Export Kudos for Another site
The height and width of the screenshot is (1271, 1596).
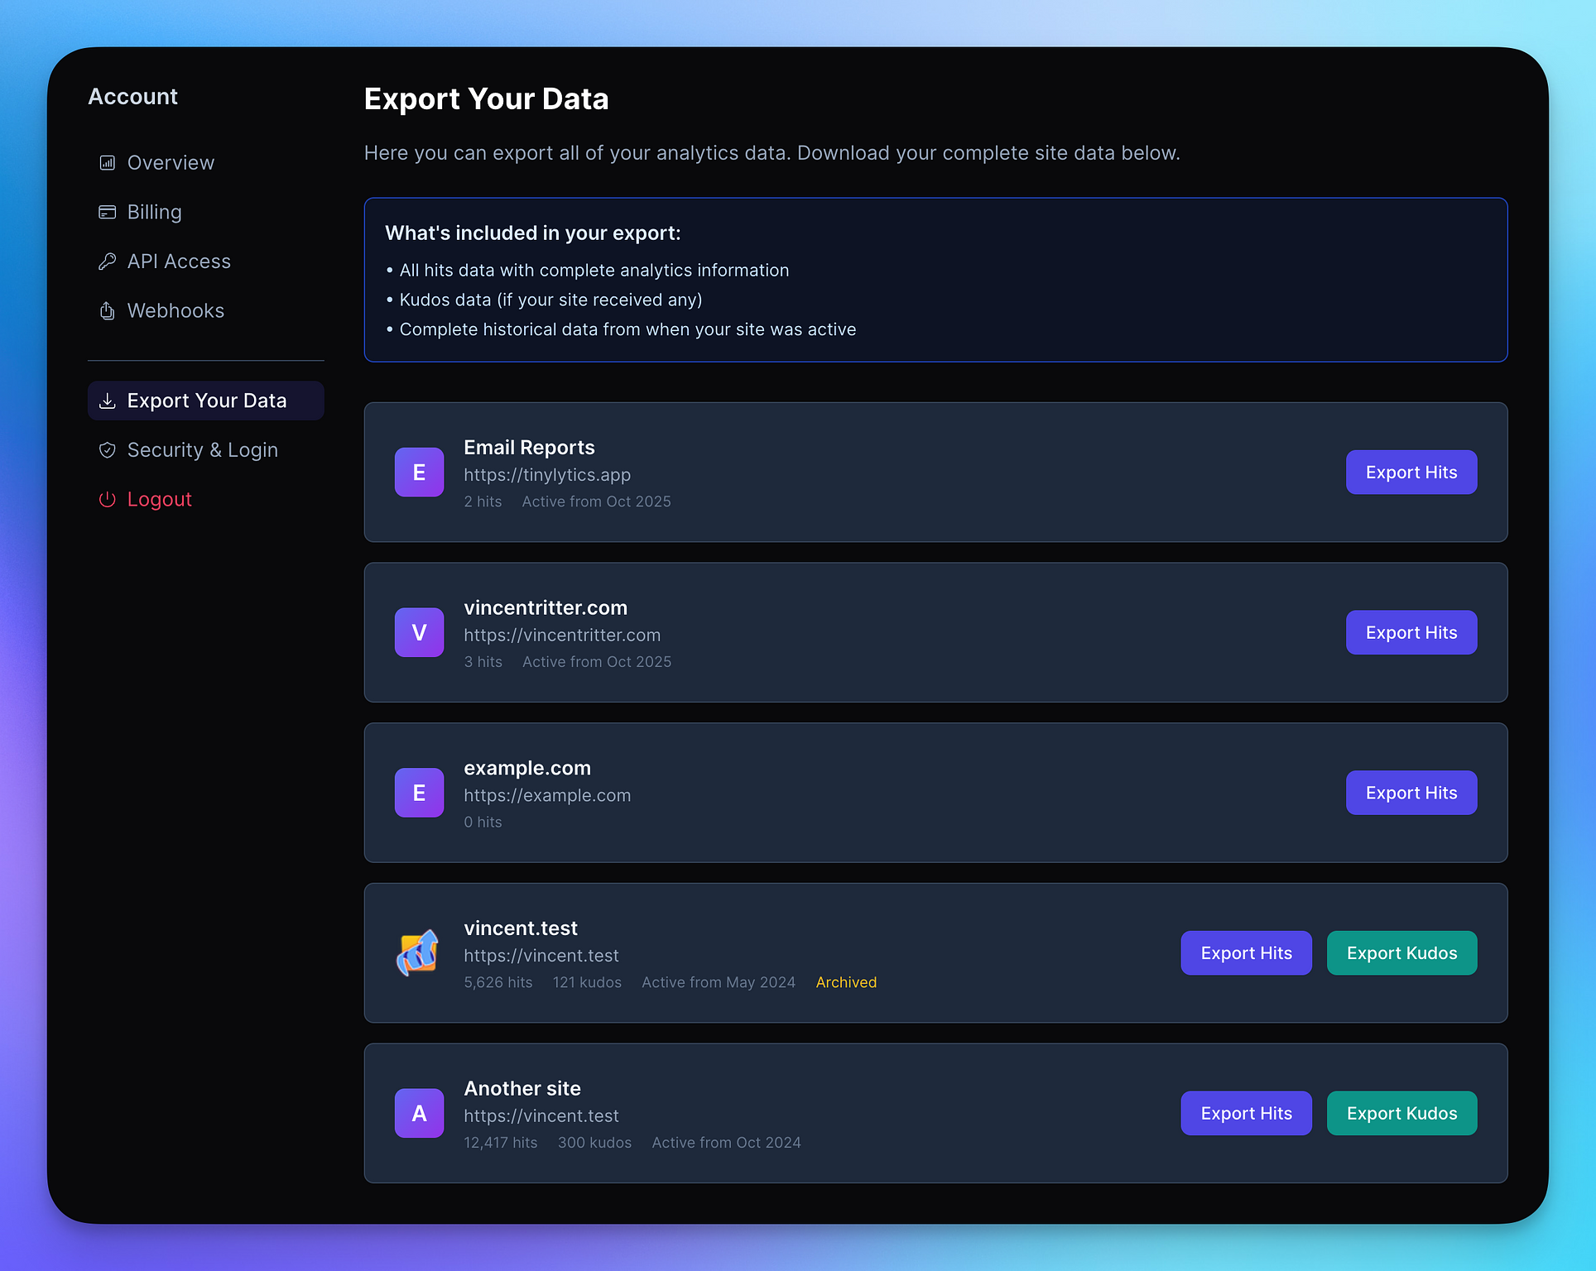[1401, 1114]
